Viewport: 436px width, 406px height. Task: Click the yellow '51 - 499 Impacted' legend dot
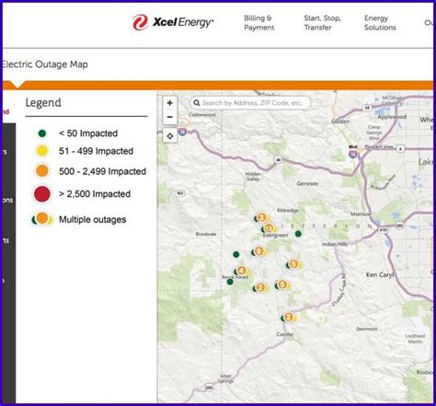point(42,151)
